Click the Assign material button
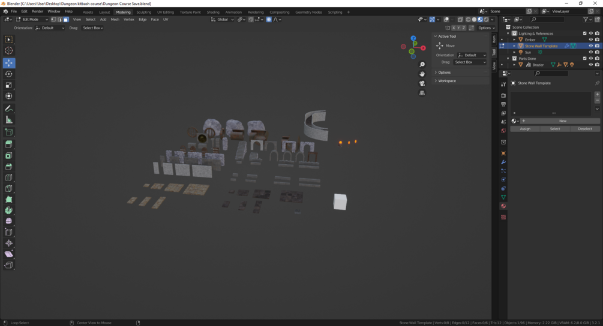This screenshot has width=603, height=326. click(525, 129)
